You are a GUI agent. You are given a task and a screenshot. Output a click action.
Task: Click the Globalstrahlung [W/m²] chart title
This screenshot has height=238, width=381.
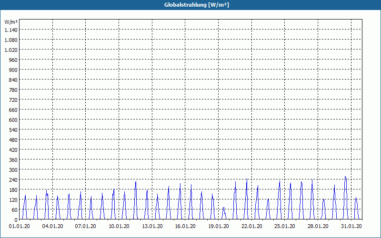point(197,5)
